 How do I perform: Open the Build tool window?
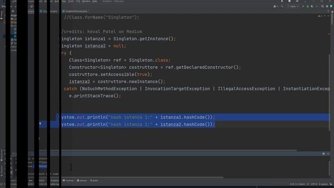[94, 181]
